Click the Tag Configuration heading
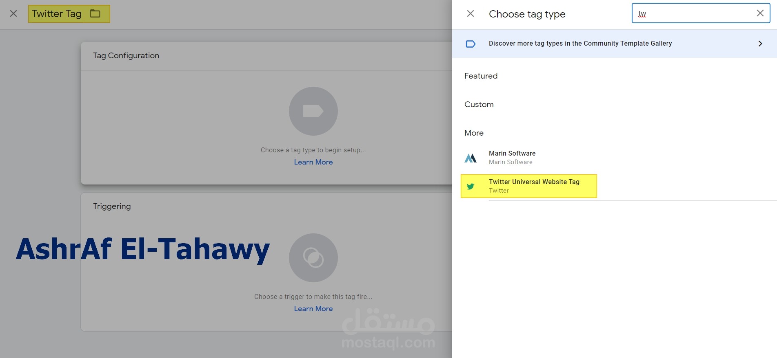The width and height of the screenshot is (777, 358). pos(126,55)
